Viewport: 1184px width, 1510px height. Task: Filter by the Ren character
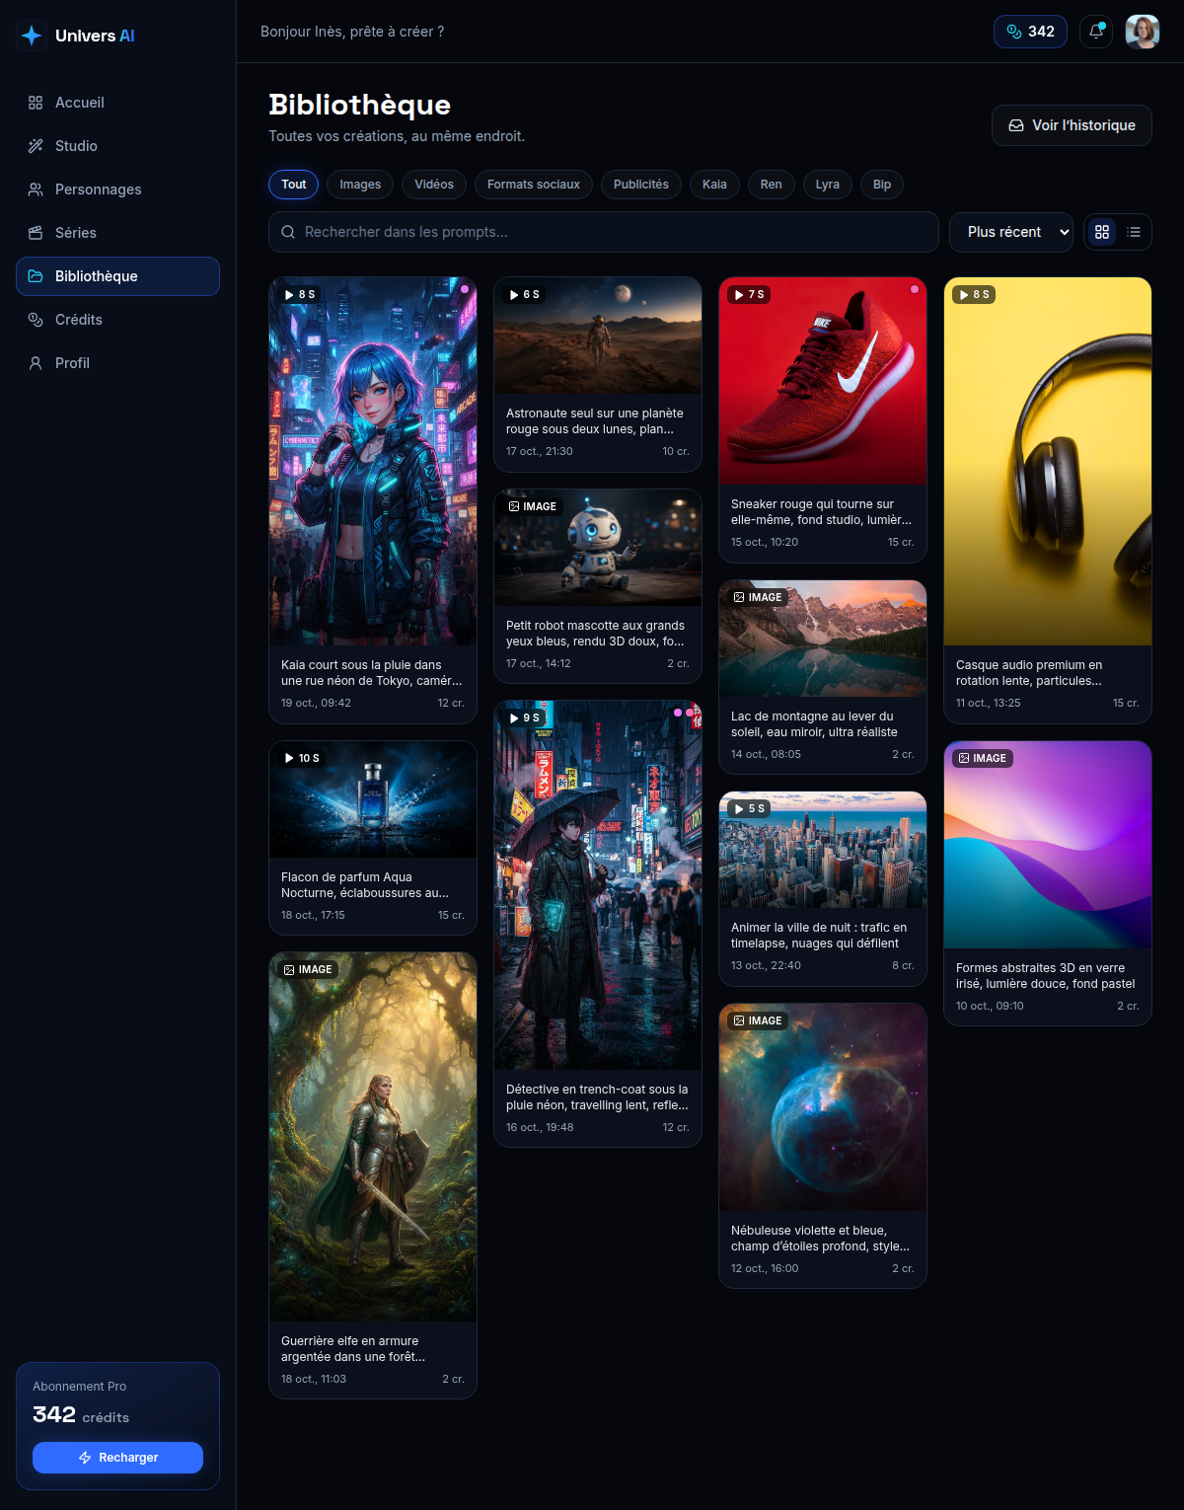tap(772, 185)
